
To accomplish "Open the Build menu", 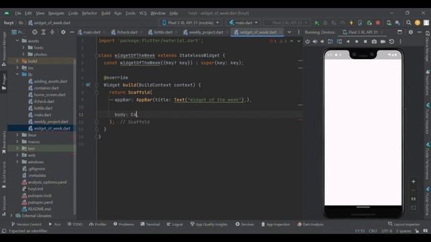I will [106, 13].
